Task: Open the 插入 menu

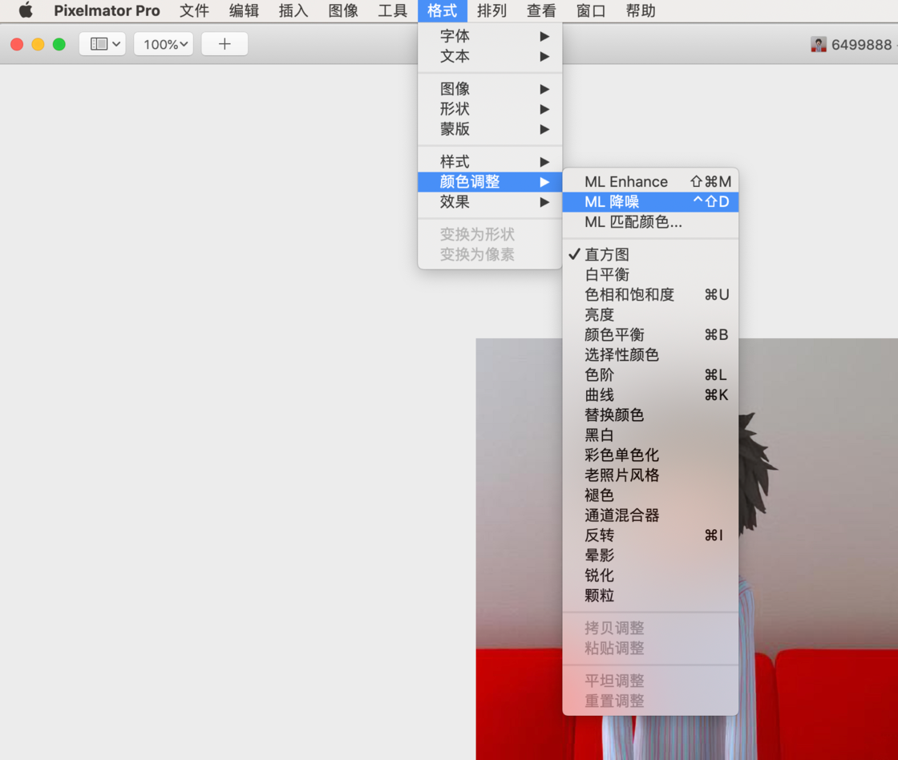Action: [x=293, y=10]
